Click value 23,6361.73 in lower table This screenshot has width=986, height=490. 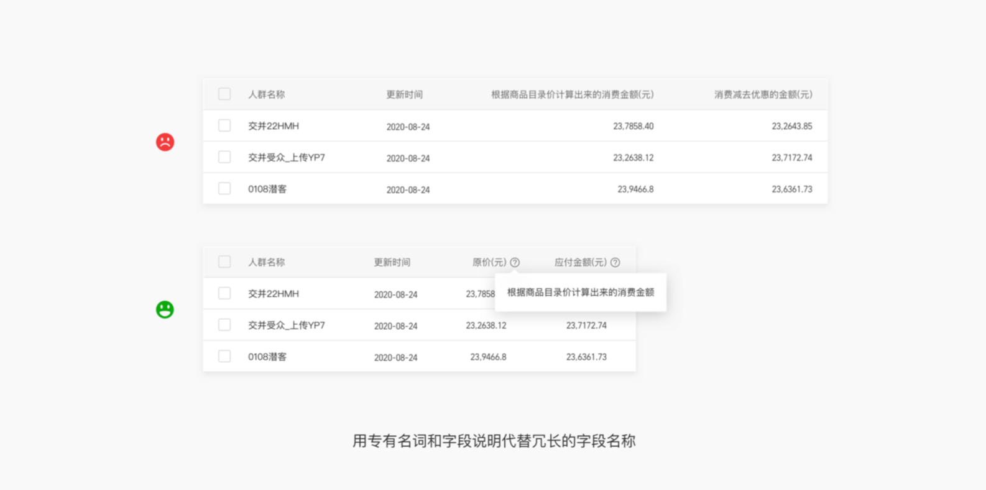coord(586,357)
